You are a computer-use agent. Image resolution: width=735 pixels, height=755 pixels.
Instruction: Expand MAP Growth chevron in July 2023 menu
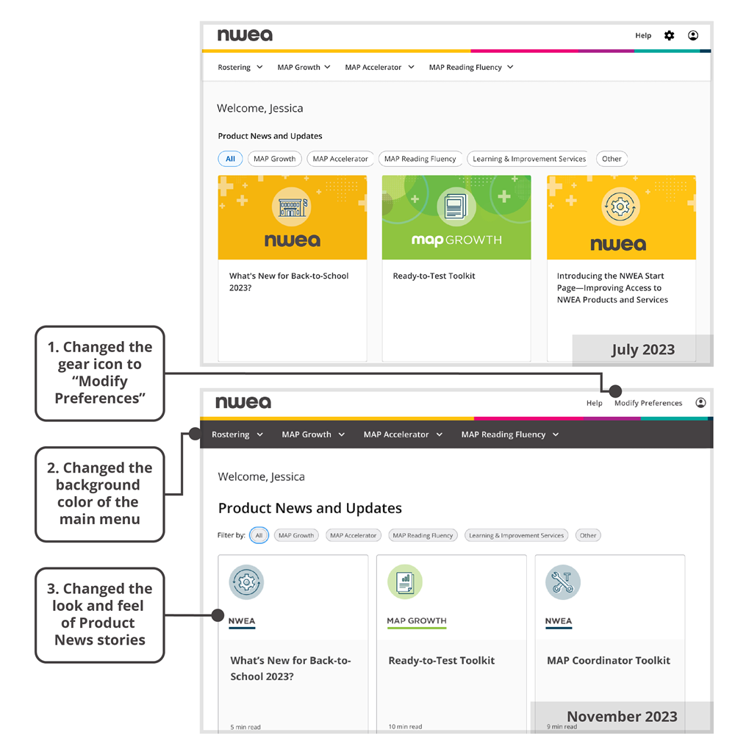coord(327,67)
